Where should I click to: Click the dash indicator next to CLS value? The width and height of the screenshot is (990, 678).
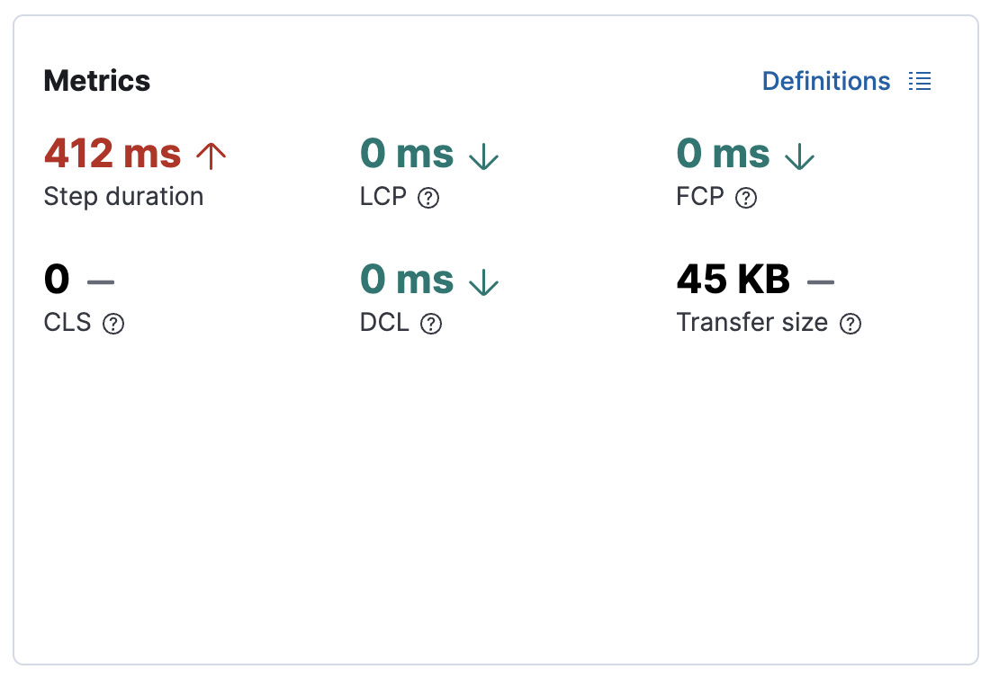point(102,281)
